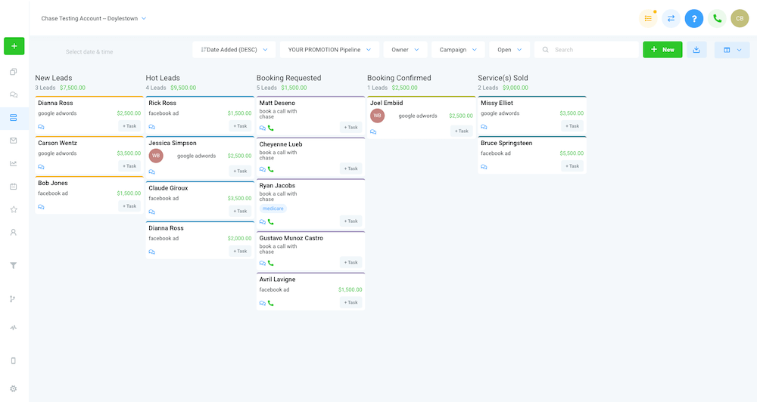Screen dimensions: 757x402
Task: Open Jessica Simpson lead card name
Action: pyautogui.click(x=173, y=143)
